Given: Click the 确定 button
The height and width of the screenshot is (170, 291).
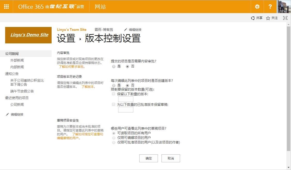Looking at the screenshot, I should 148,158.
